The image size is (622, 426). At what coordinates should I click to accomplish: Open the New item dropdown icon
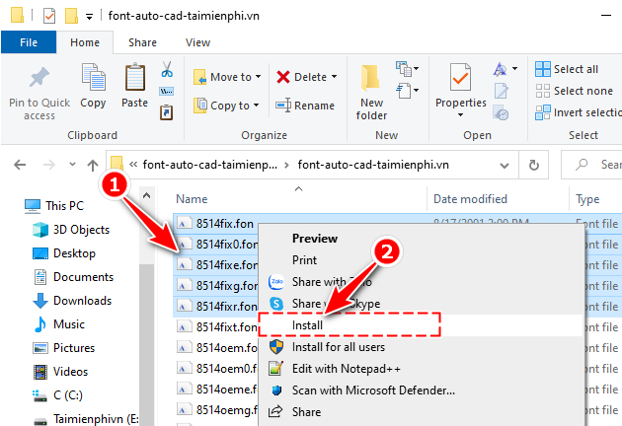(408, 69)
